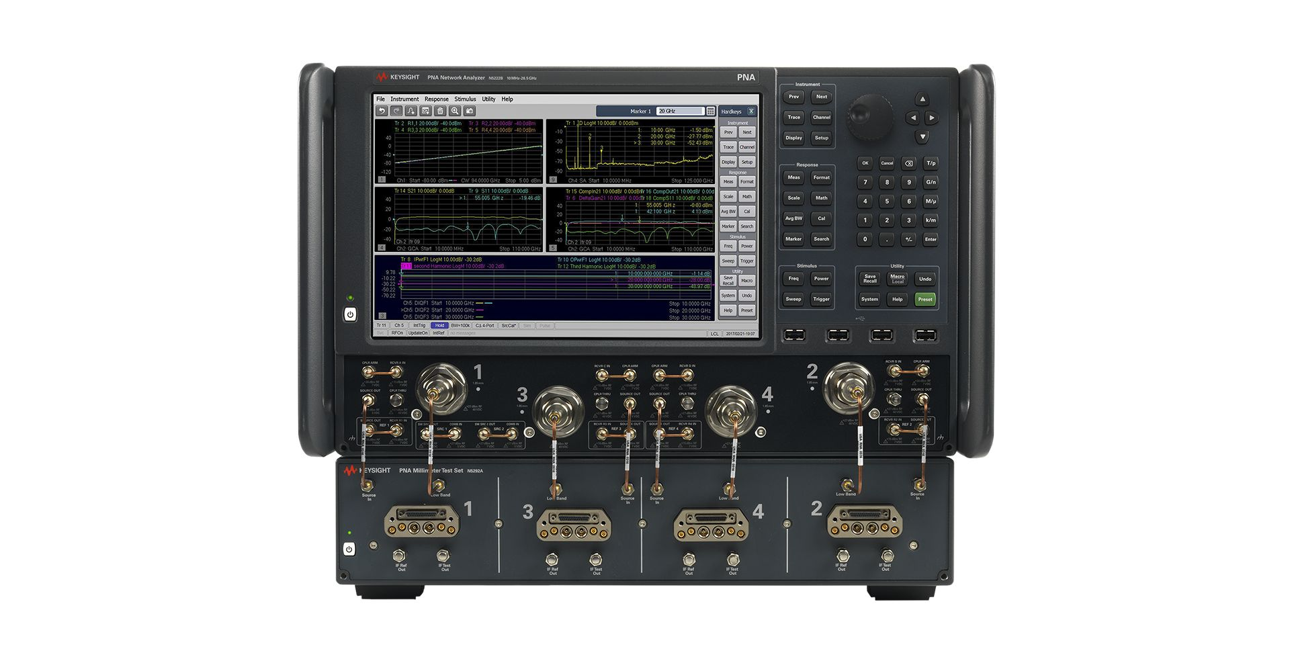1290x661 pixels.
Task: Click the add marker toolbar icon
Action: click(411, 110)
